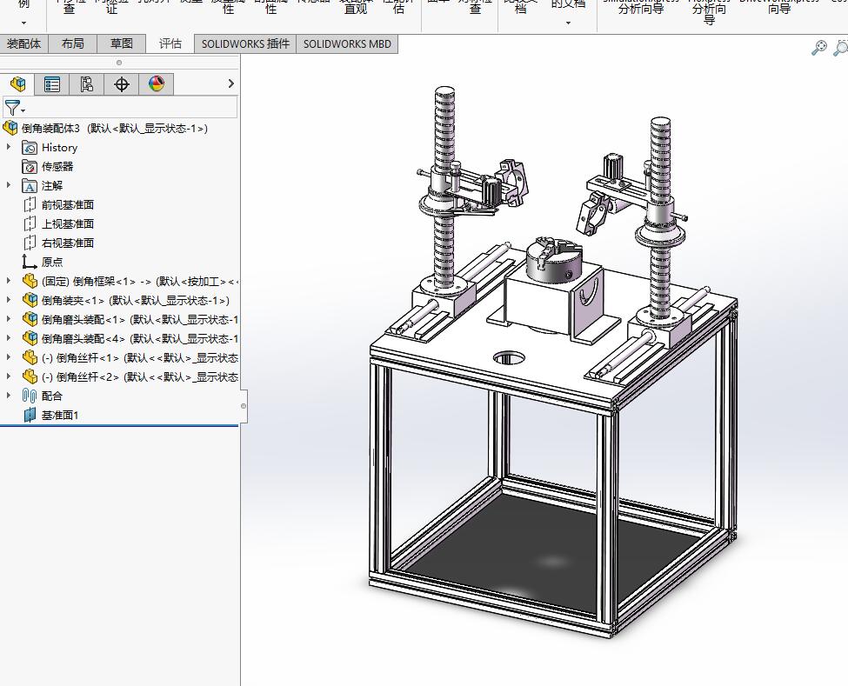Open the filter dropdown arrow

(x=23, y=110)
